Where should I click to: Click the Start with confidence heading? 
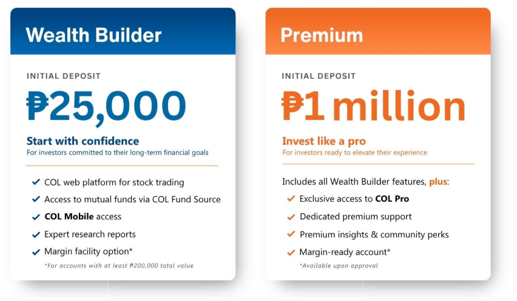coord(83,141)
